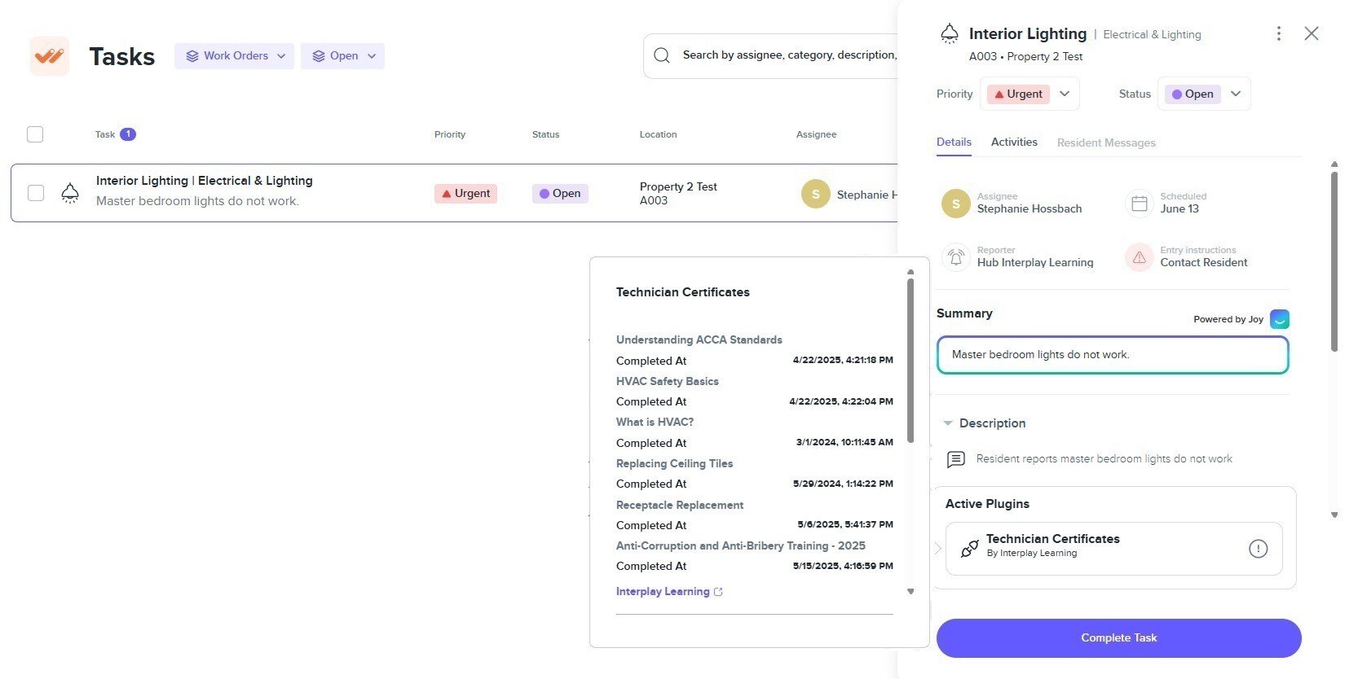
Task: Open the Resident Messages tab
Action: tap(1105, 142)
